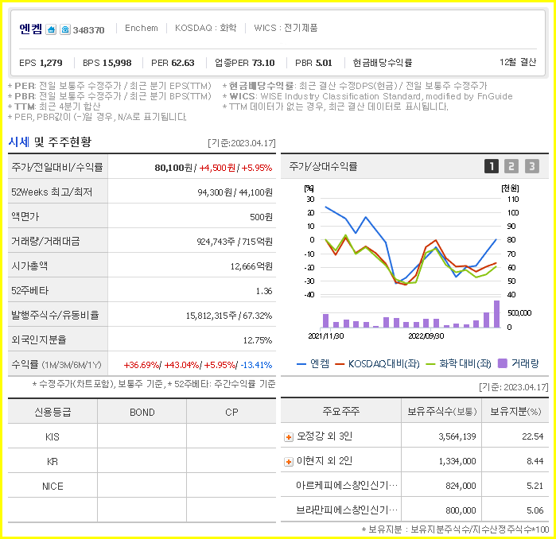
Task: Click the 12월 결산 text
Action: point(518,62)
